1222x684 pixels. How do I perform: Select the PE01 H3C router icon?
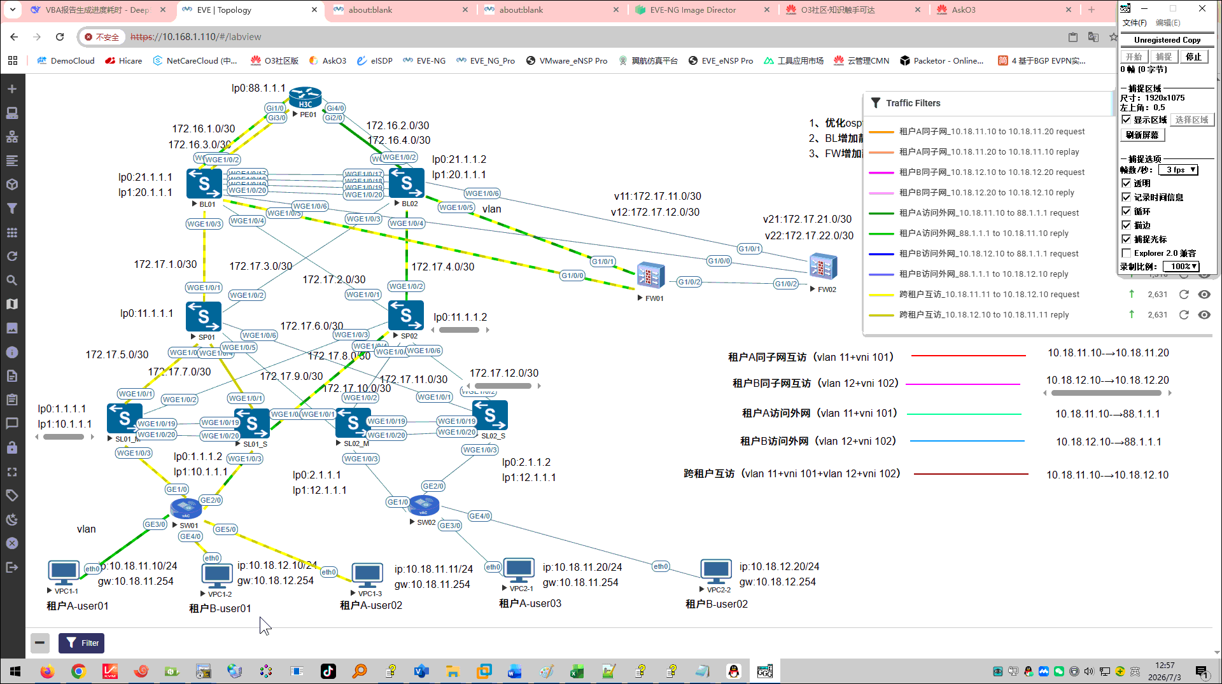click(305, 99)
